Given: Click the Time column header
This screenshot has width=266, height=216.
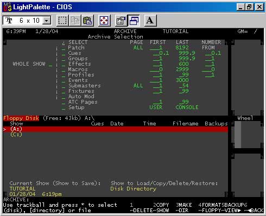Looking at the screenshot, I should tap(149, 124).
